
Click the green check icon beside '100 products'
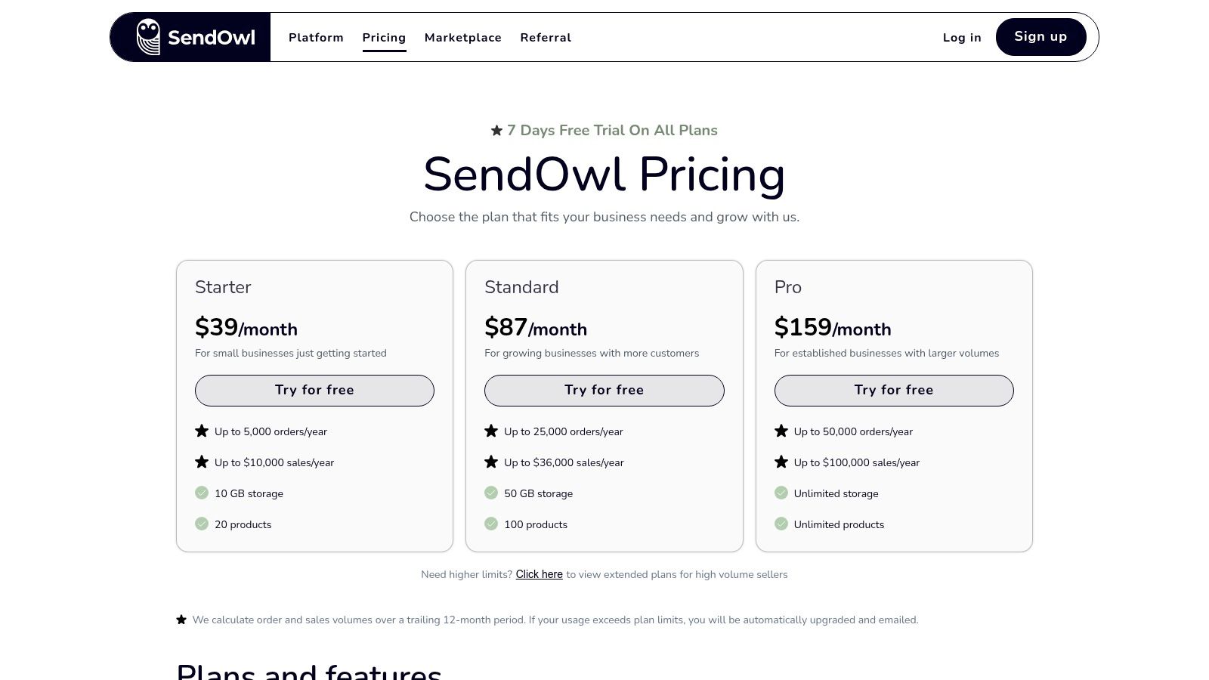click(491, 524)
